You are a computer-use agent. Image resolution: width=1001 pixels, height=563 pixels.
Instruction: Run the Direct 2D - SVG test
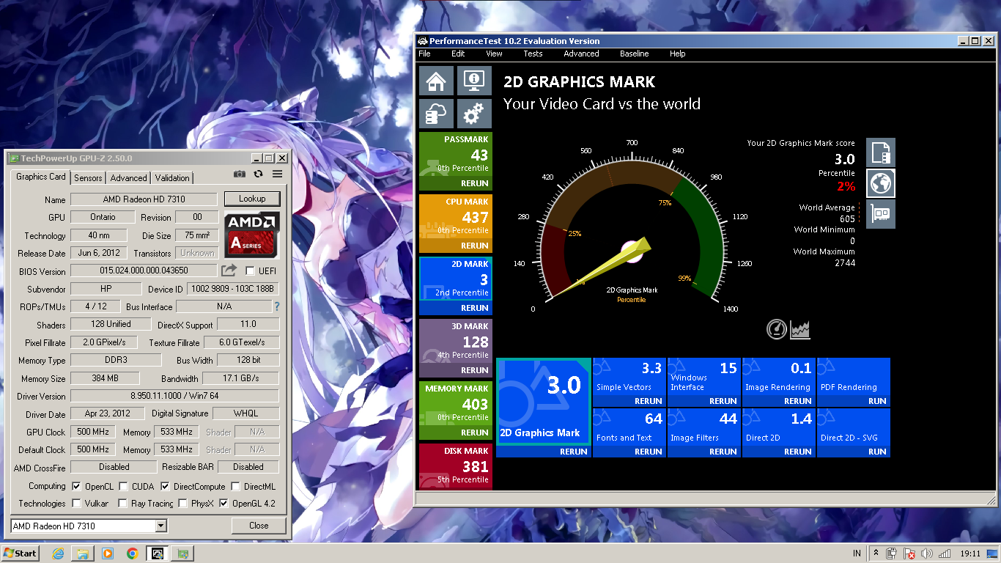coord(877,452)
